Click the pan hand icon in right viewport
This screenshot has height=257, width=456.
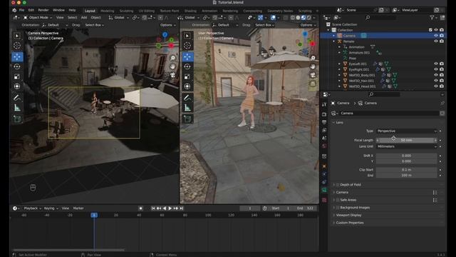(x=313, y=66)
